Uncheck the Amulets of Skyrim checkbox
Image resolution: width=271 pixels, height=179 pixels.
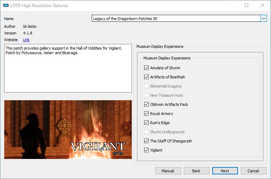[x=146, y=68]
